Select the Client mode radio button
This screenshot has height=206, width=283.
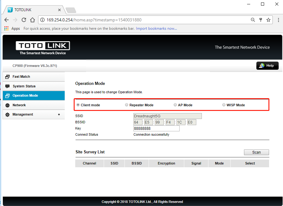pos(78,105)
